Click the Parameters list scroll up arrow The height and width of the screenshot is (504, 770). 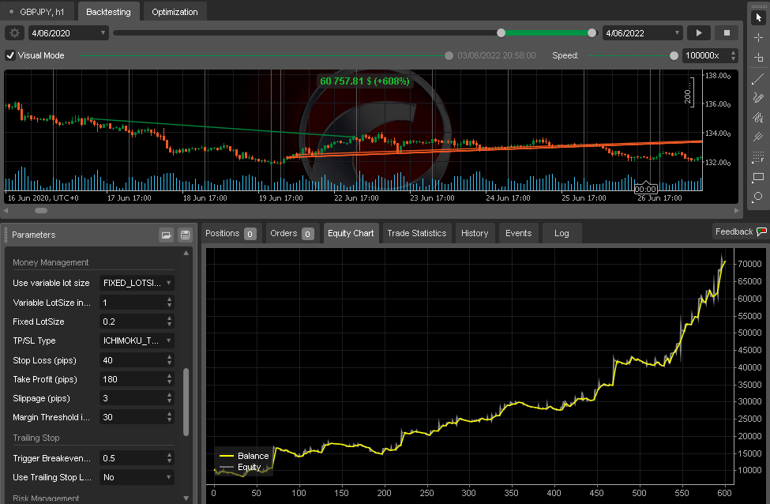coord(186,253)
